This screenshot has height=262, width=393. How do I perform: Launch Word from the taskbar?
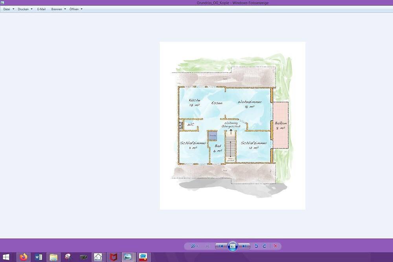click(39, 257)
